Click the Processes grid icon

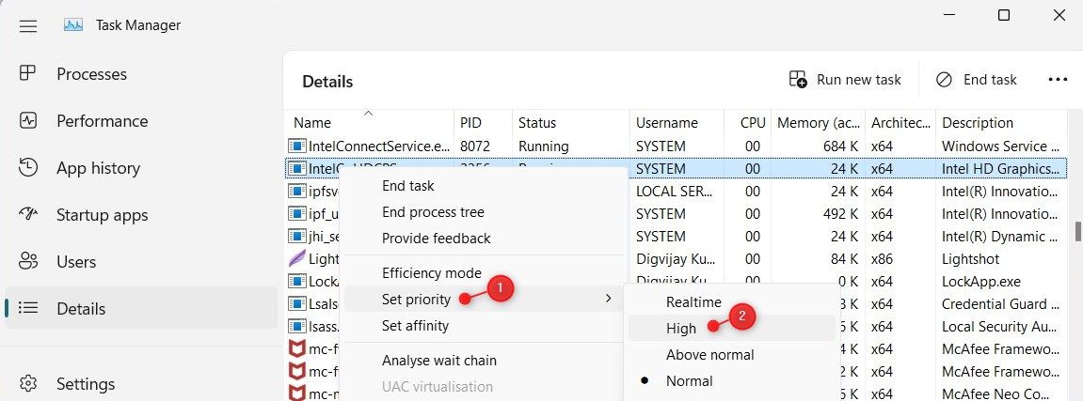[x=27, y=73]
